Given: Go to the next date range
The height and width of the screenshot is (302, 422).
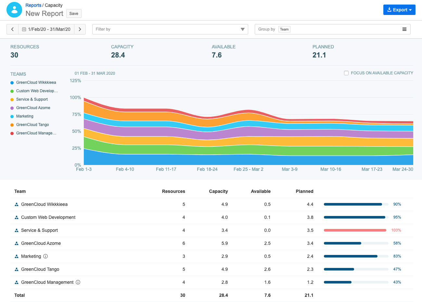Looking at the screenshot, I should click(80, 29).
